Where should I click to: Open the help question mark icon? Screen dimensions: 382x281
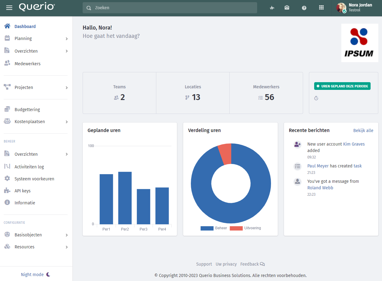(x=304, y=8)
